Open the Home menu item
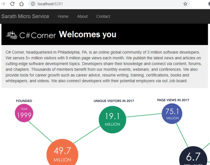210x165 pixels. pyautogui.click(x=63, y=16)
